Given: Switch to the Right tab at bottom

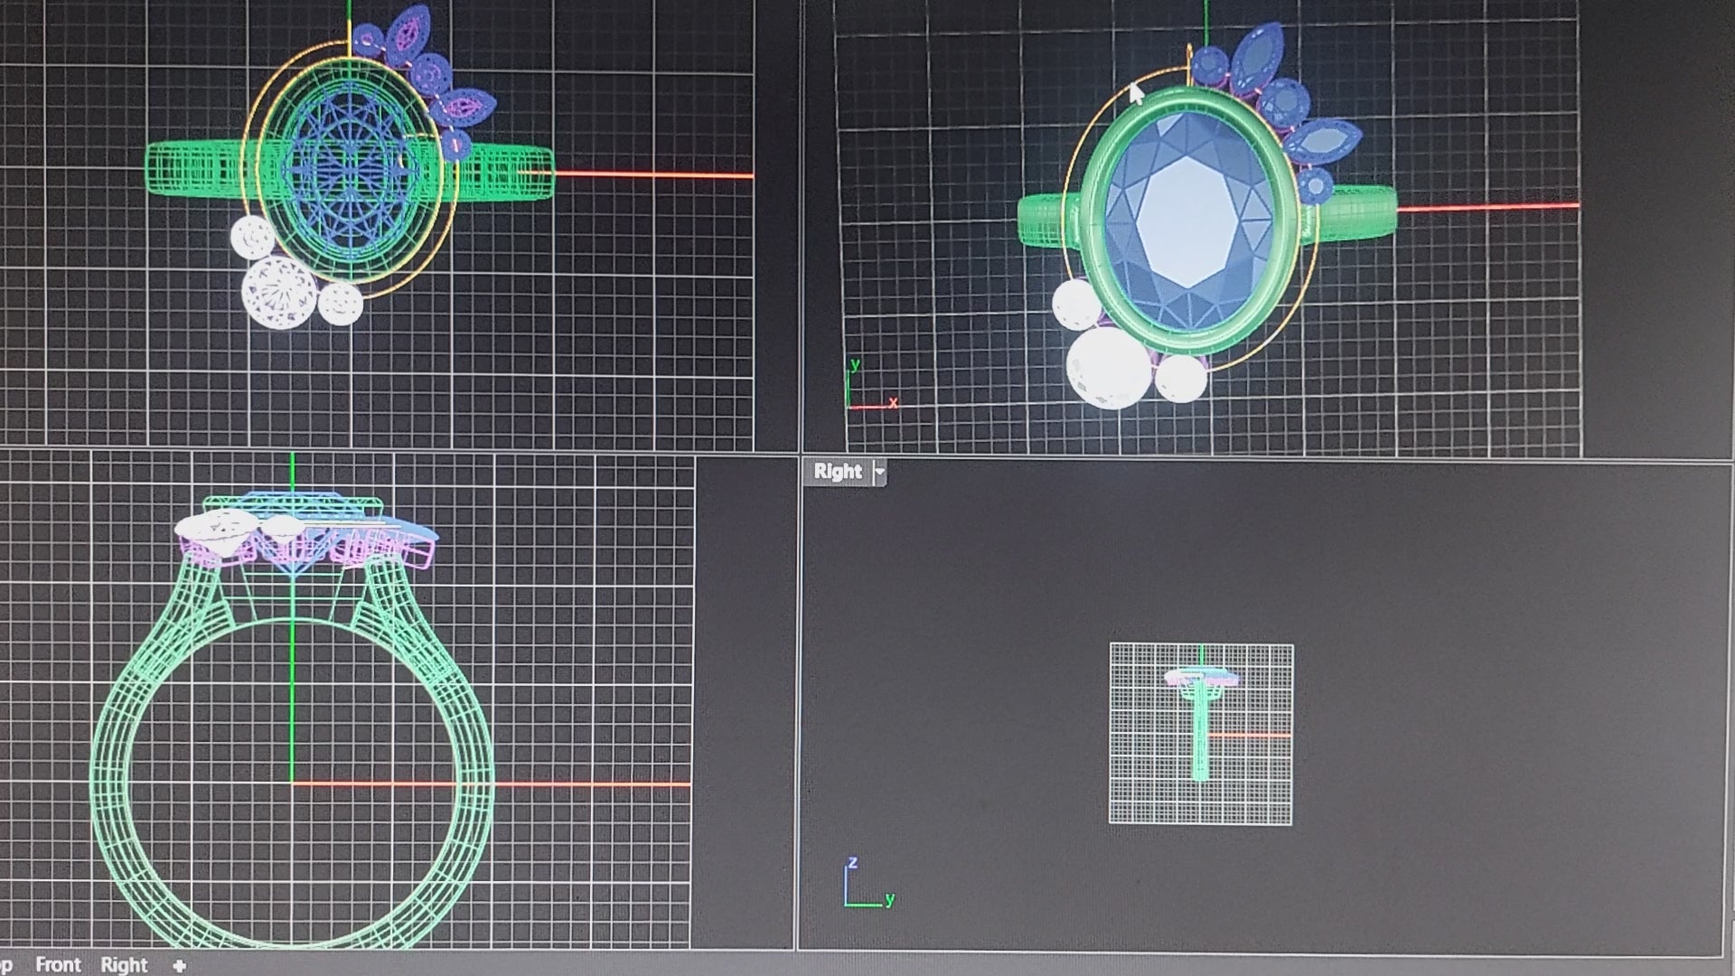Looking at the screenshot, I should click(x=124, y=964).
